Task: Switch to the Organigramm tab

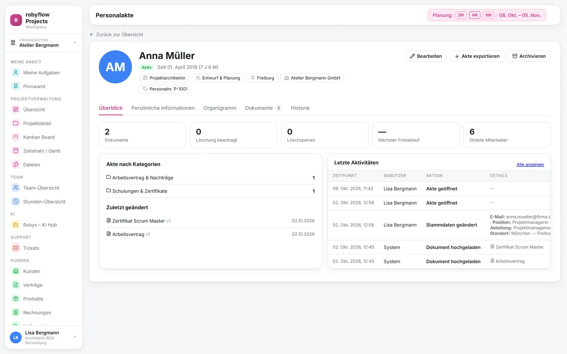Action: click(220, 108)
